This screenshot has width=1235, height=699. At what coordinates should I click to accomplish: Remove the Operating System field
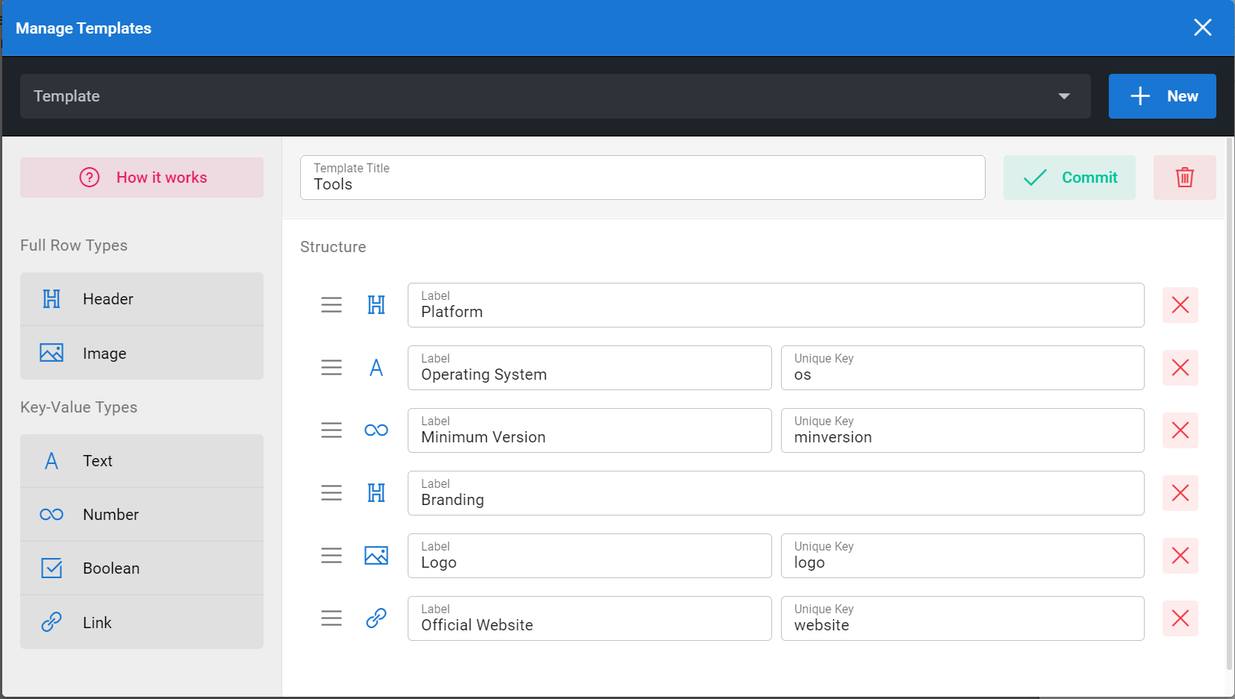click(x=1180, y=368)
